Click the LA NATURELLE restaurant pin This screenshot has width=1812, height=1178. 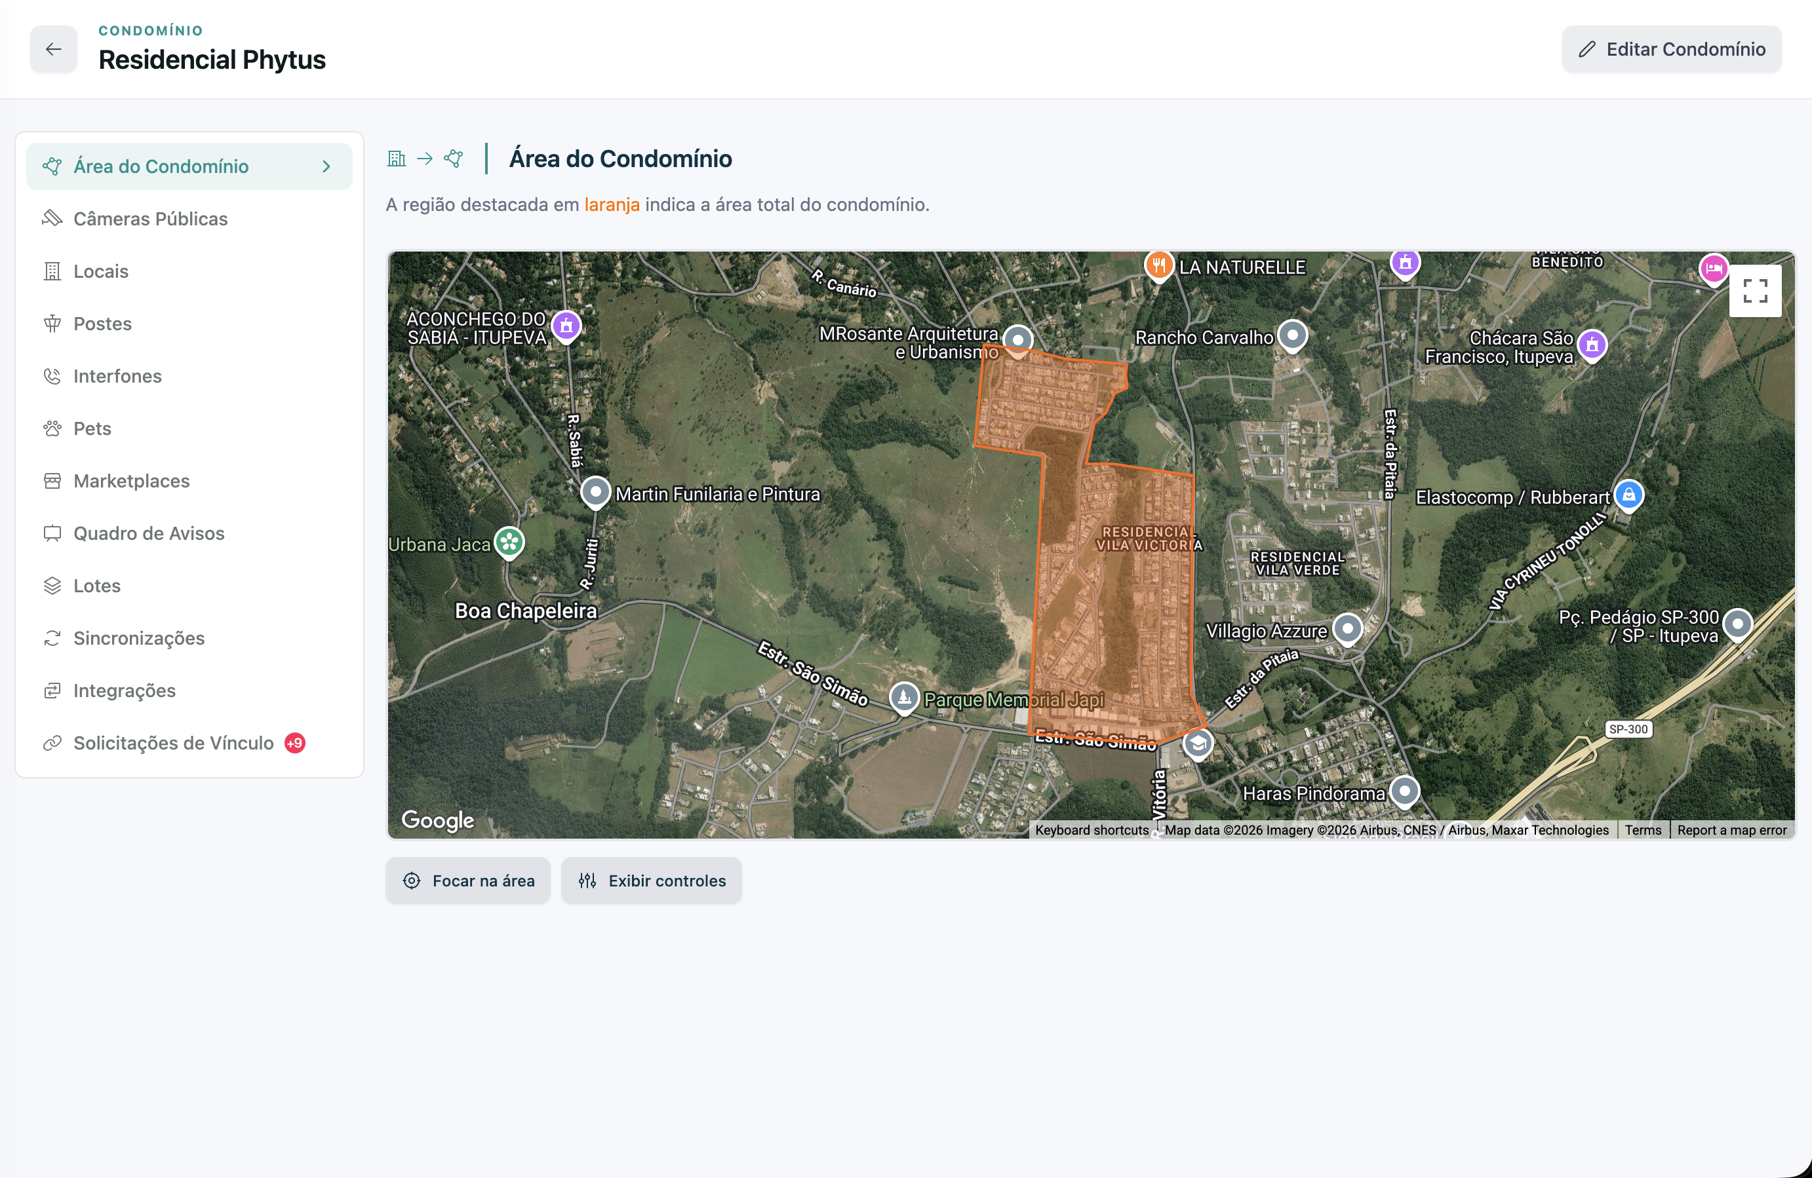coord(1158,267)
